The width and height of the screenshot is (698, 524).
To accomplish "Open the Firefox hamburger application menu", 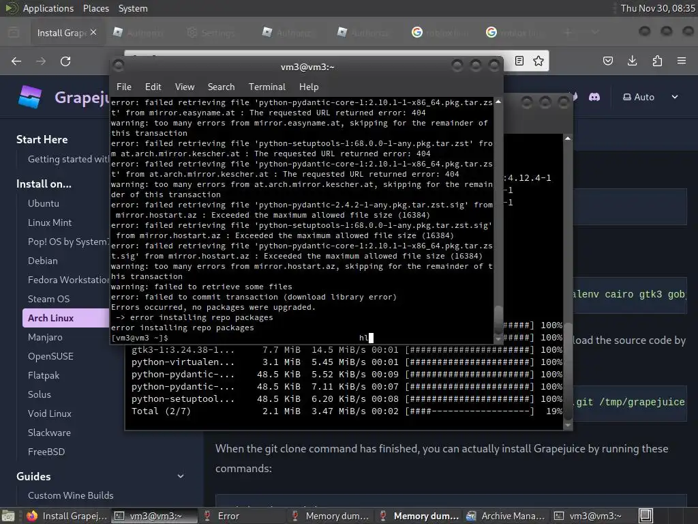I will click(x=682, y=61).
